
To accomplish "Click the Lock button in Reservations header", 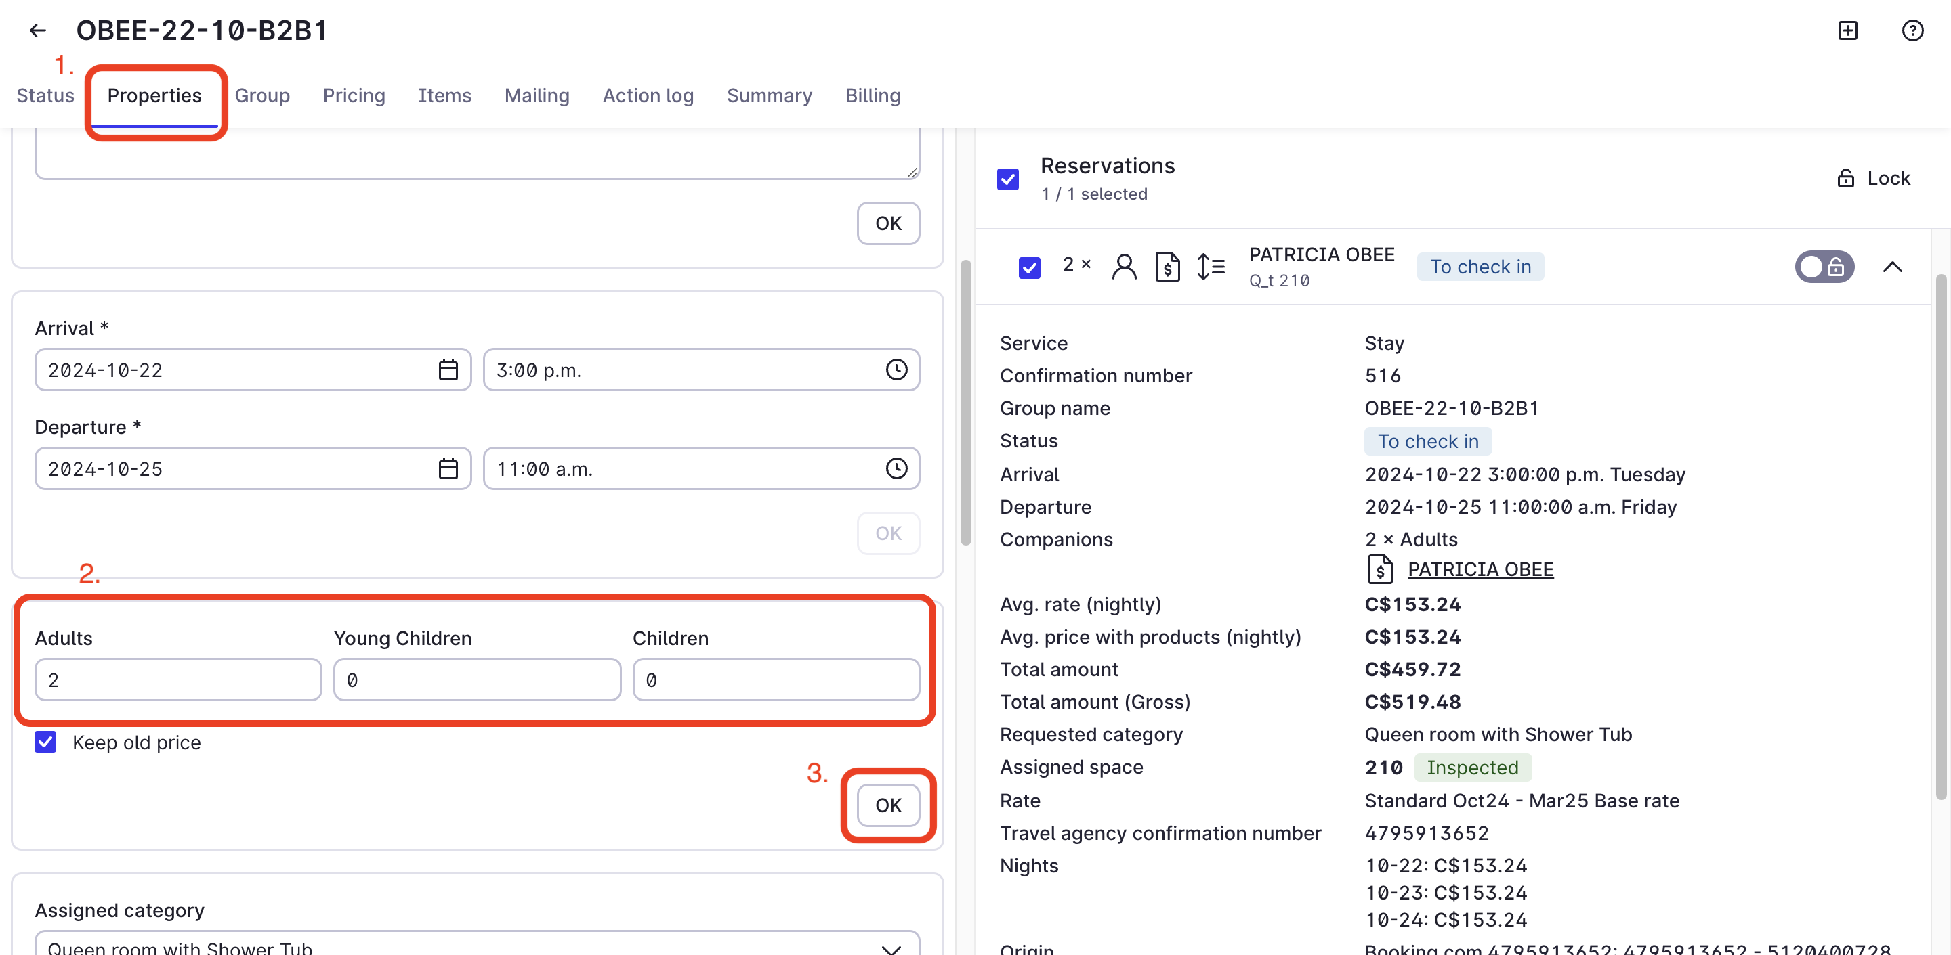I will pyautogui.click(x=1873, y=179).
